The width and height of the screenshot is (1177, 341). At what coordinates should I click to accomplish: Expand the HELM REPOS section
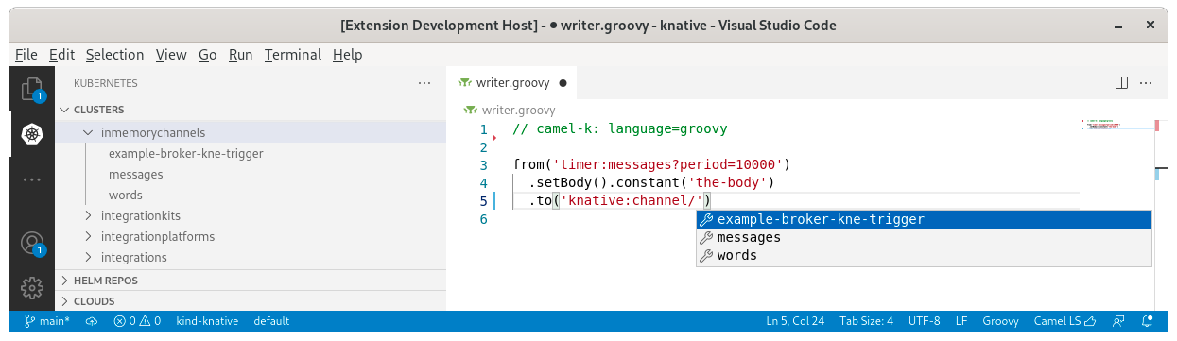point(251,281)
